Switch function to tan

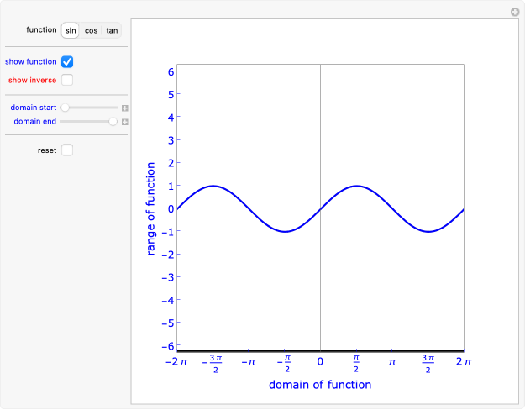pyautogui.click(x=112, y=30)
